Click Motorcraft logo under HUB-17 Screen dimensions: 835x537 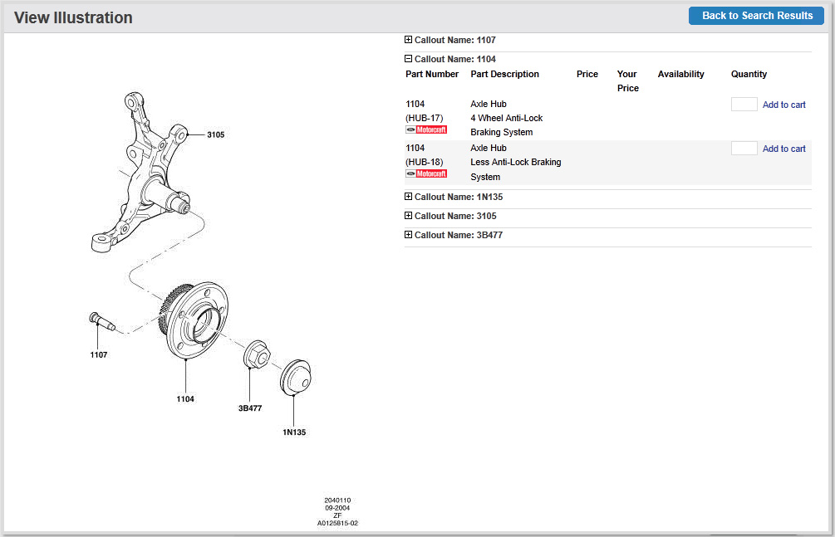(x=426, y=130)
